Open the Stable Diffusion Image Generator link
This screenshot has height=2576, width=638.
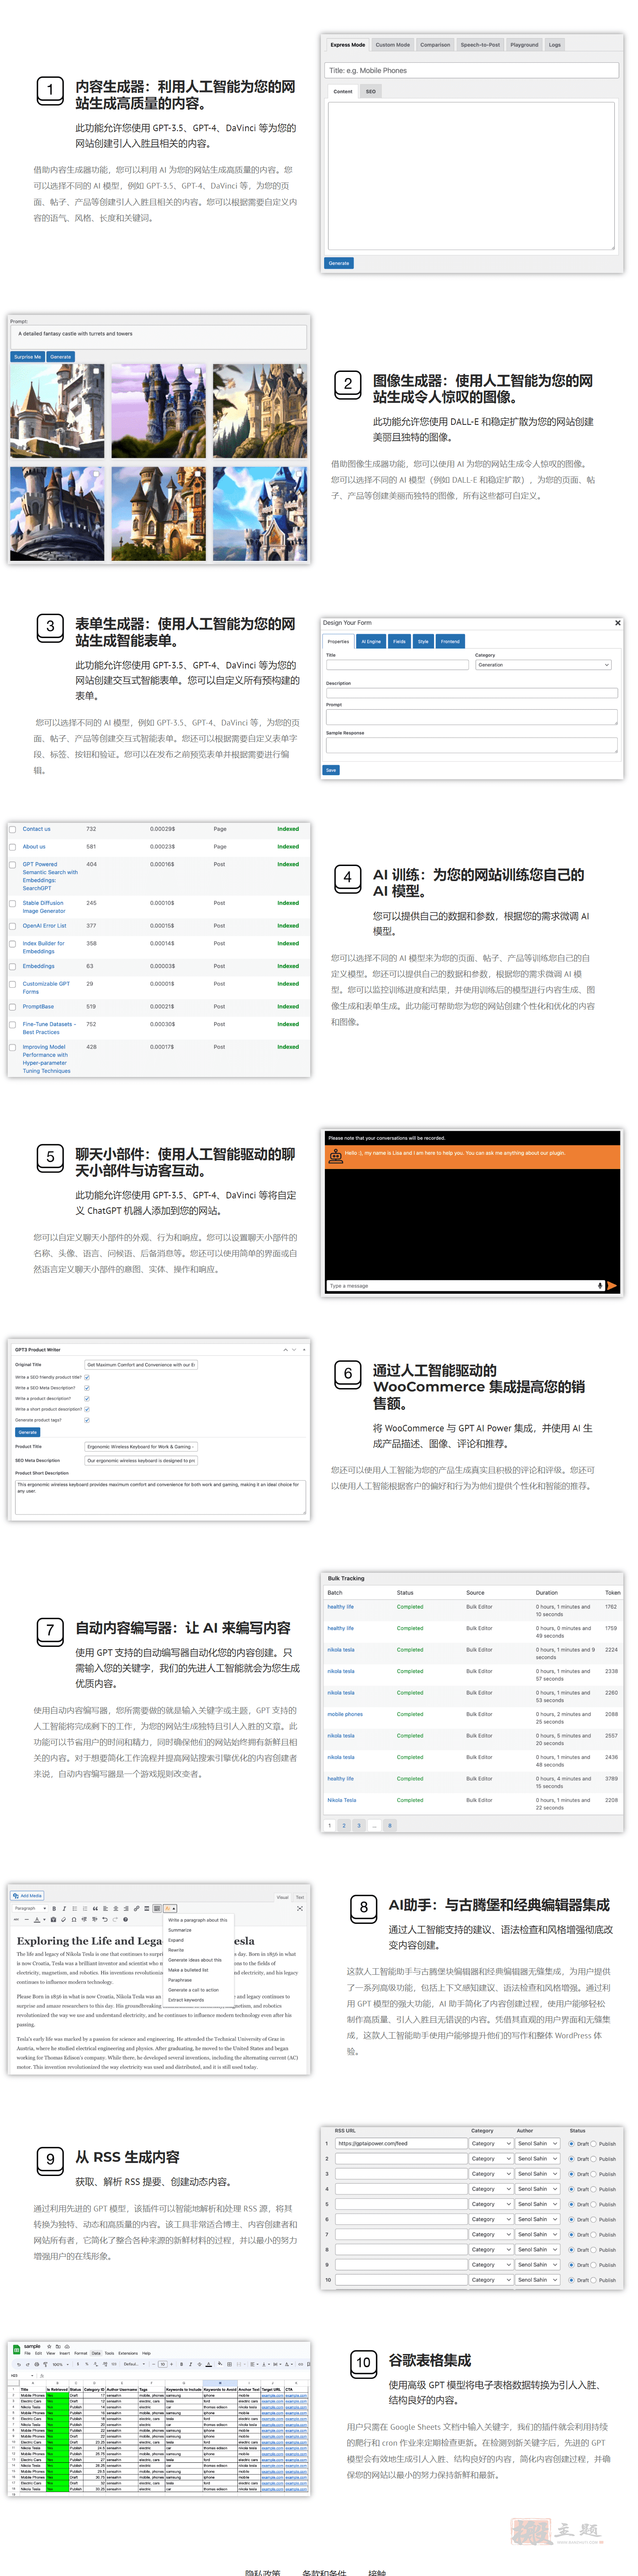click(44, 907)
